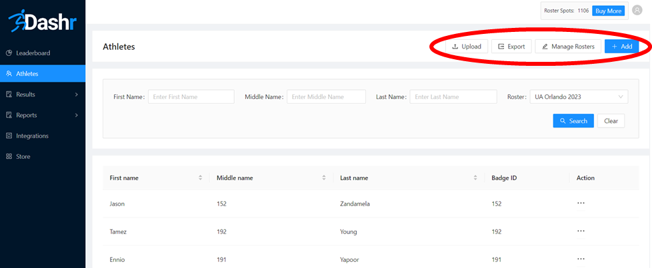Screen dimensions: 652x268
Task: Select Integrations in the sidebar menu
Action: point(32,136)
